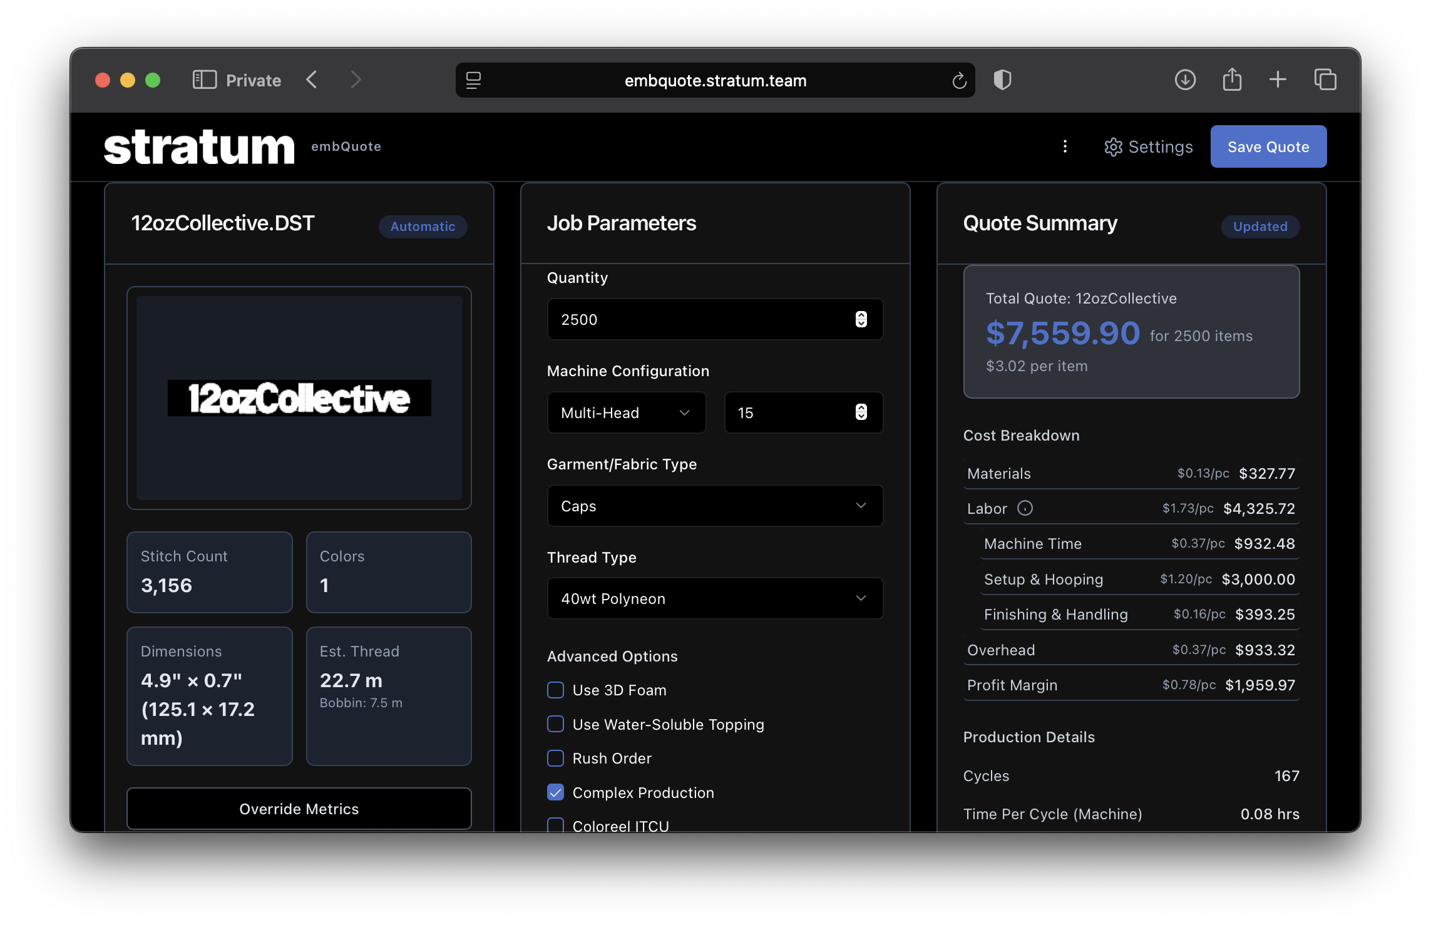Open new tab with plus icon
The image size is (1431, 925).
(x=1278, y=80)
